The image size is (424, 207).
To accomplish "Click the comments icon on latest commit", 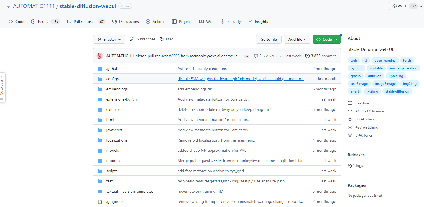I will (x=256, y=56).
